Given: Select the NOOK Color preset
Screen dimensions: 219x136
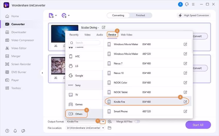Looking at the screenshot, I should tap(148, 83).
